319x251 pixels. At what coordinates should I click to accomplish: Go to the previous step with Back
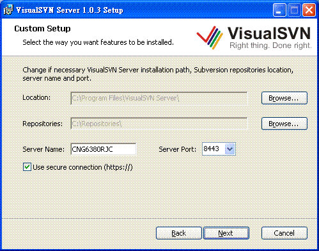coord(179,233)
